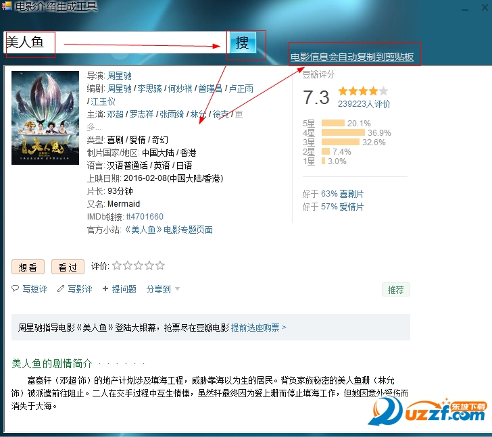This screenshot has height=437, width=492.
Task: Click the 喜剧 / 爱情 / 奇幻 genre text
Action: pos(137,140)
